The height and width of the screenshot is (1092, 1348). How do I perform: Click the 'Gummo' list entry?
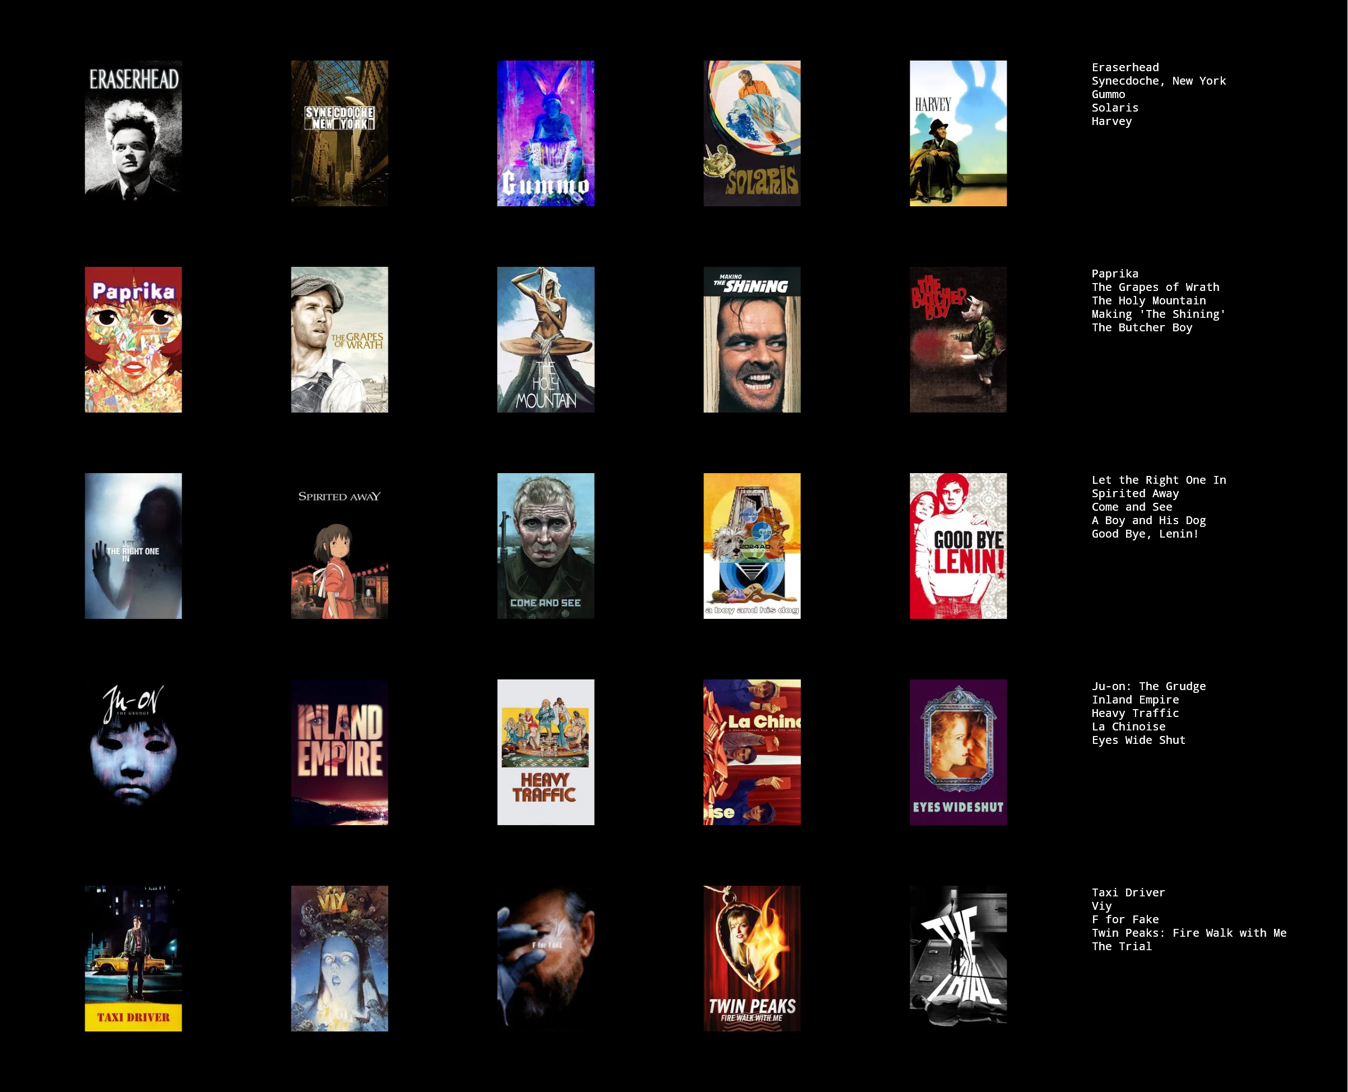pos(1108,94)
